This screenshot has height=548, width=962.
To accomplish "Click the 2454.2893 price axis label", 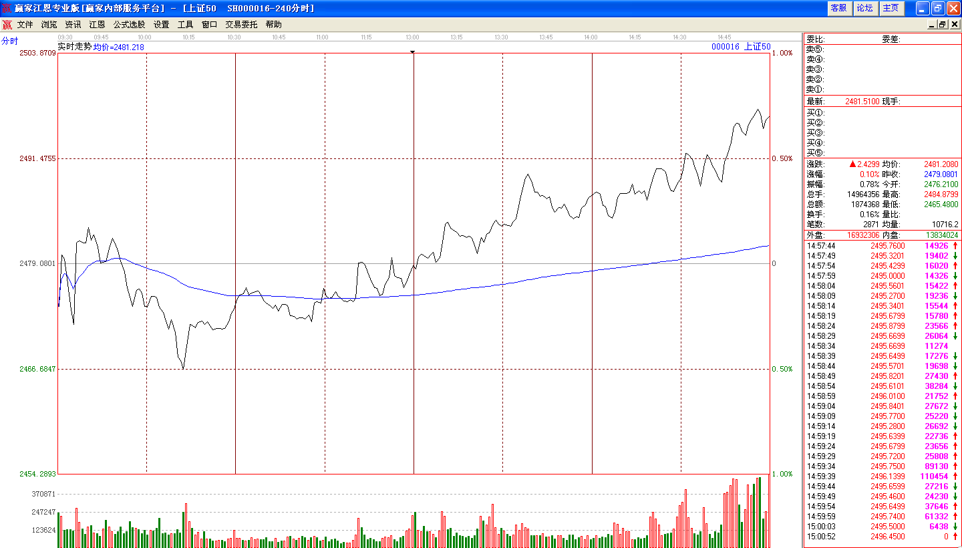I will click(x=38, y=474).
